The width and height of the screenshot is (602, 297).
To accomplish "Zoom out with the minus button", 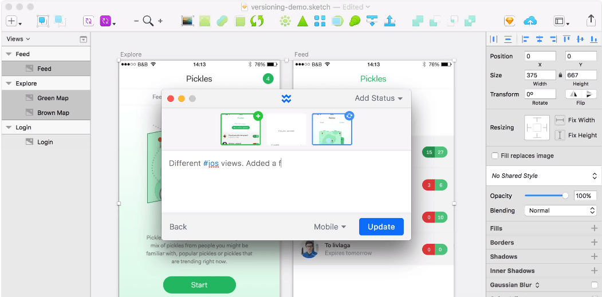I will [136, 21].
